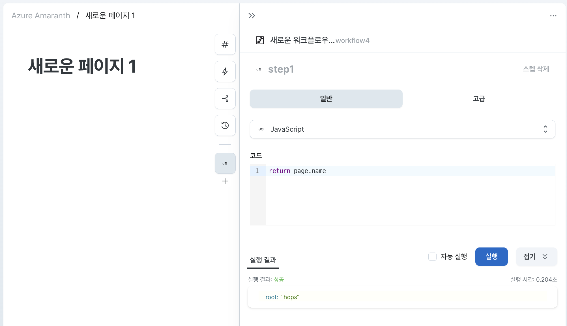Screen dimensions: 567x326
Task: Open the three-dot more options menu
Action: (553, 16)
